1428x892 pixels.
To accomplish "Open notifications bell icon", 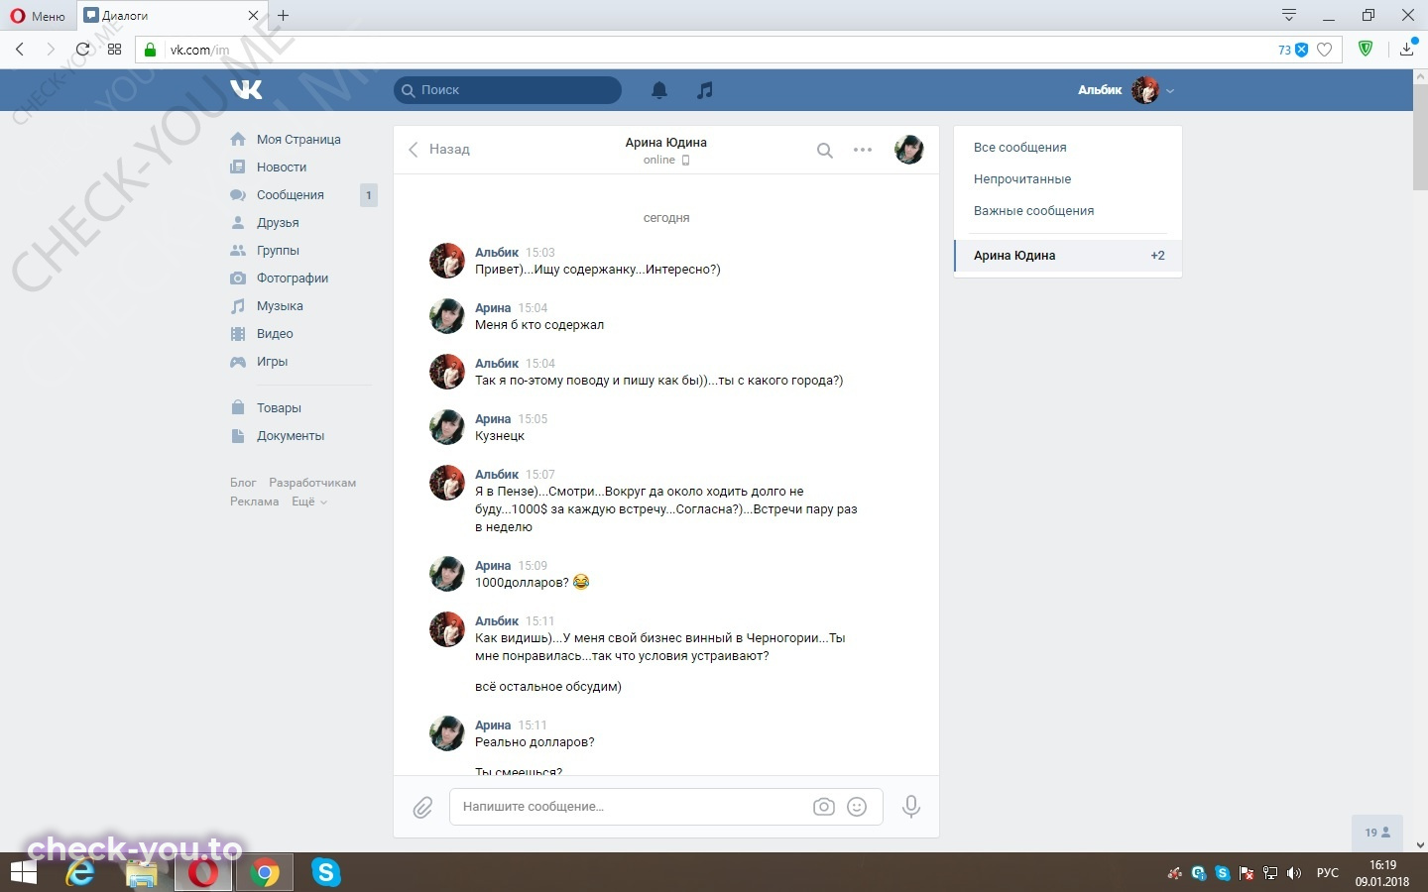I will coord(658,90).
